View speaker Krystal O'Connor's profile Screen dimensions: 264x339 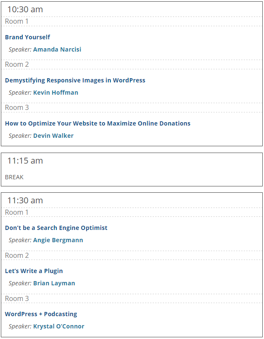tap(59, 326)
